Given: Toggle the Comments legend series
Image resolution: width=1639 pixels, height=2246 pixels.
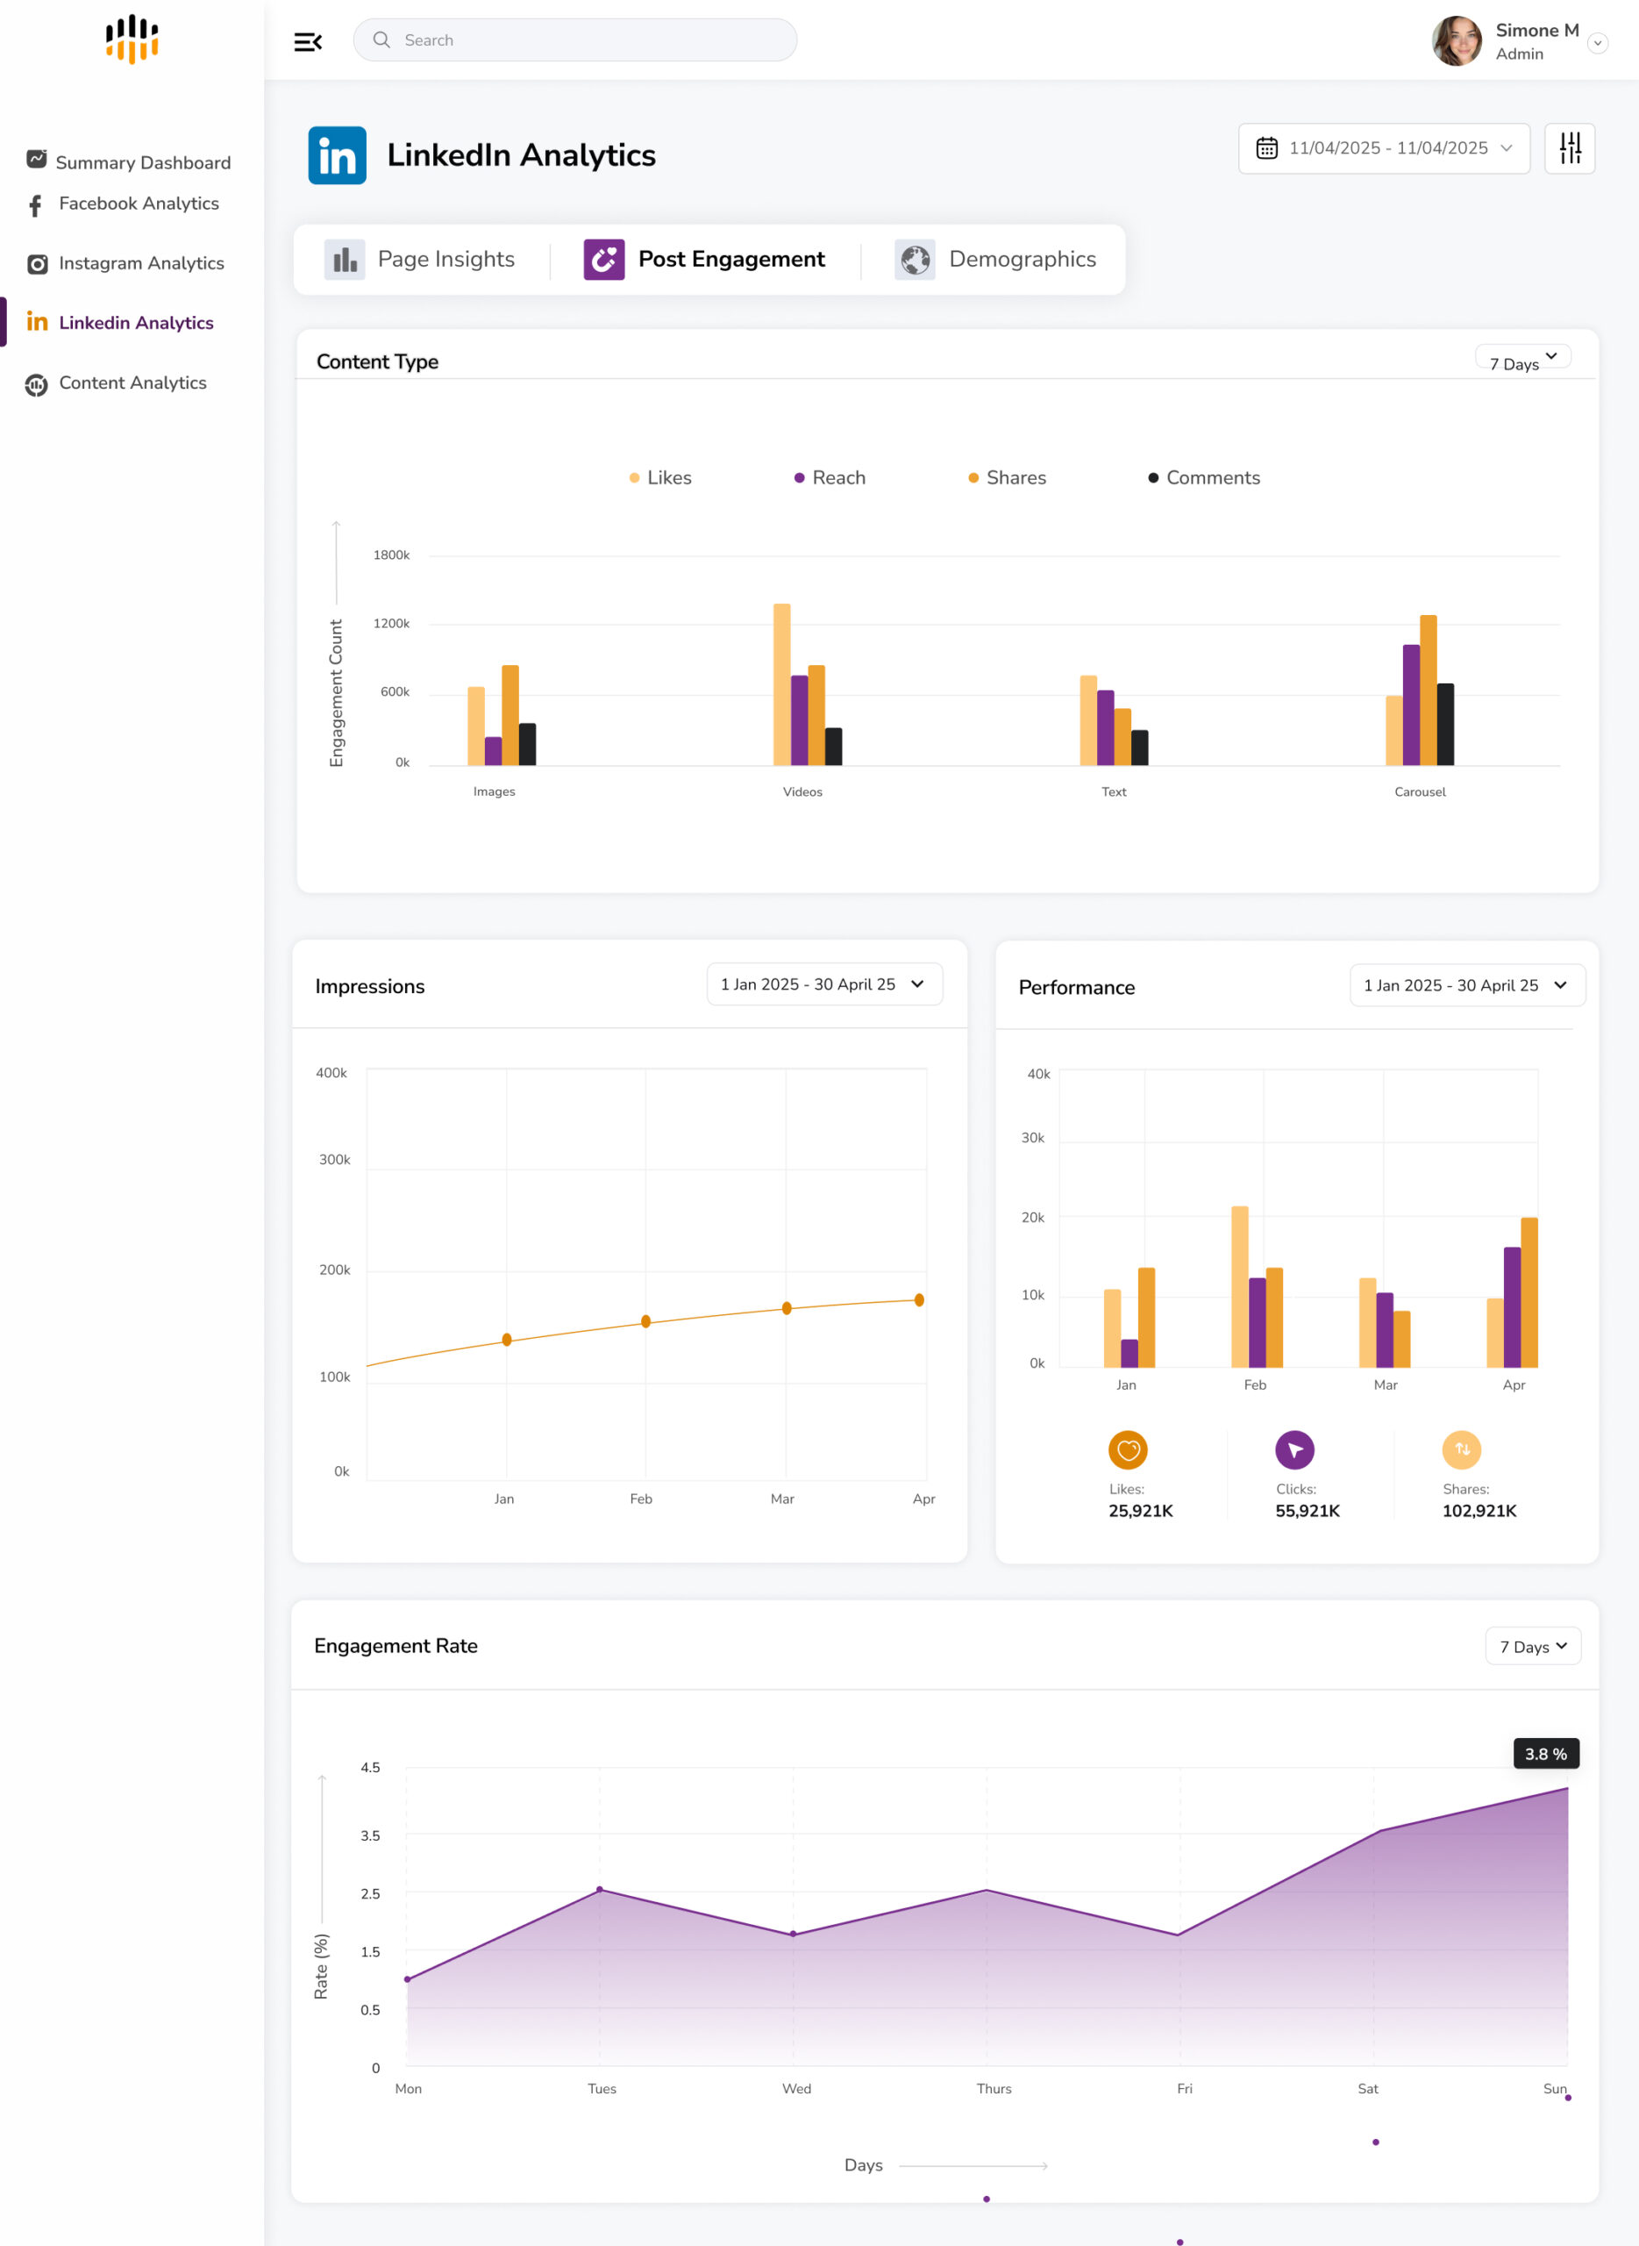Looking at the screenshot, I should [x=1203, y=477].
